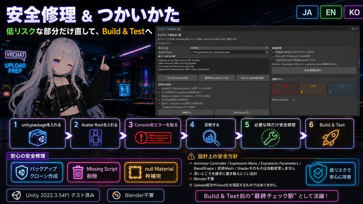The height and width of the screenshot is (204, 363).
Task: Click the 診断する button in the editor window
Action: pos(186,113)
